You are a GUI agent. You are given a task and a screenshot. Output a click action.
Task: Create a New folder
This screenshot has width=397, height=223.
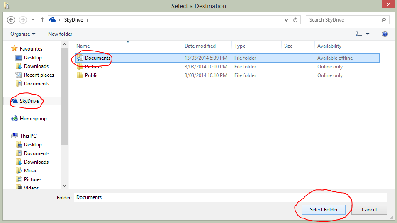(x=60, y=34)
